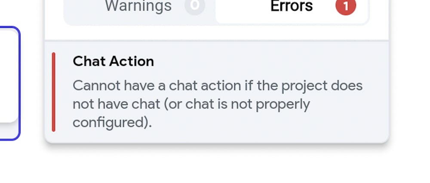430x183 pixels.
Task: Click the number 0 beside Warnings
Action: point(195,5)
